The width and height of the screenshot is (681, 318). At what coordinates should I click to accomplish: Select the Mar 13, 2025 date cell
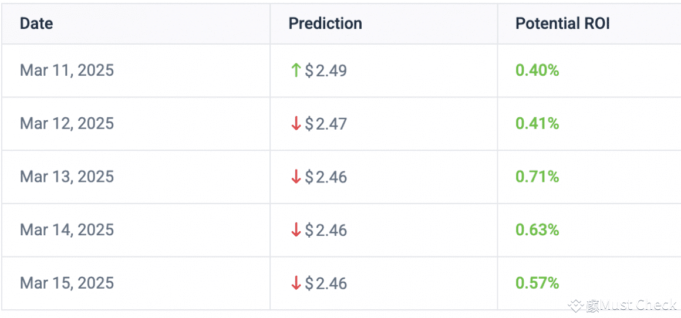67,177
